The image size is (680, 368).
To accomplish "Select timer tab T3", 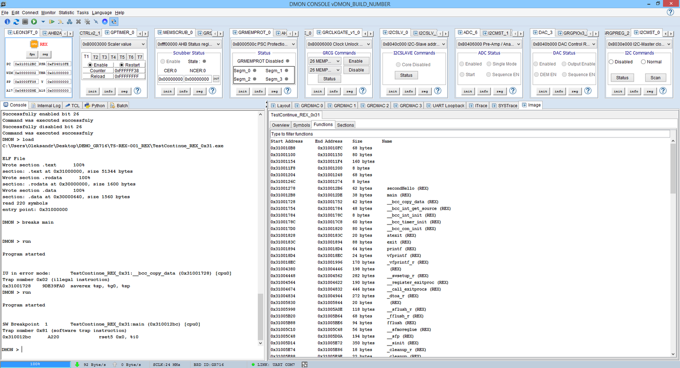I will 105,57.
